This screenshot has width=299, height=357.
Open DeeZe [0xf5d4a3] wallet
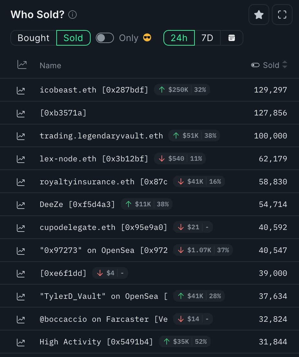pos(77,204)
